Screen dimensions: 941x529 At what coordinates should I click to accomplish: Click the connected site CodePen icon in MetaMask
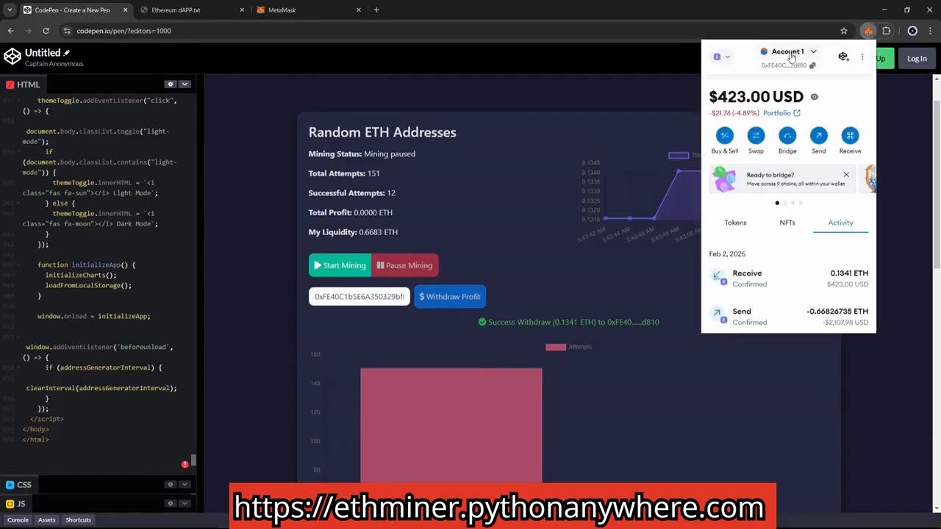843,57
